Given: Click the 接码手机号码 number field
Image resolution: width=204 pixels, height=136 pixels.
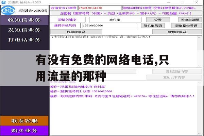Looking at the screenshot, I should tap(110, 26).
